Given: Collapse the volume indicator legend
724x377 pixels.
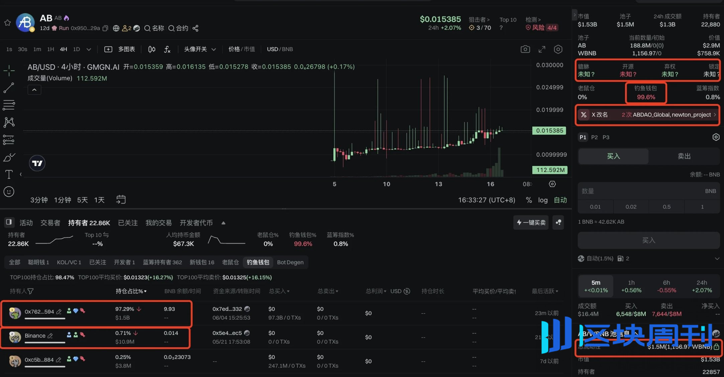Looking at the screenshot, I should 34,90.
